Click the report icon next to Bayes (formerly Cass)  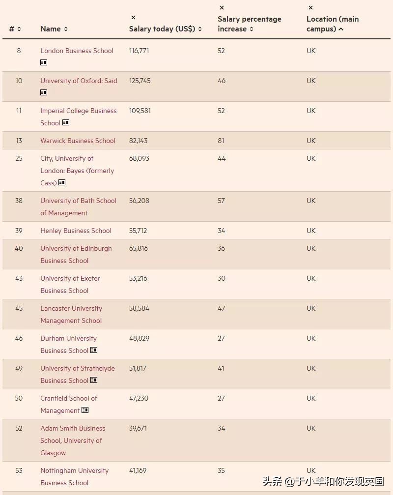pyautogui.click(x=62, y=183)
